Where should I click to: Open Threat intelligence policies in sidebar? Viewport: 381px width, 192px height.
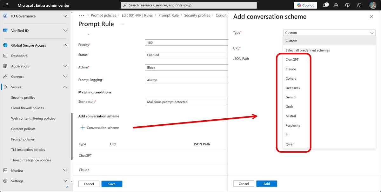(x=31, y=160)
